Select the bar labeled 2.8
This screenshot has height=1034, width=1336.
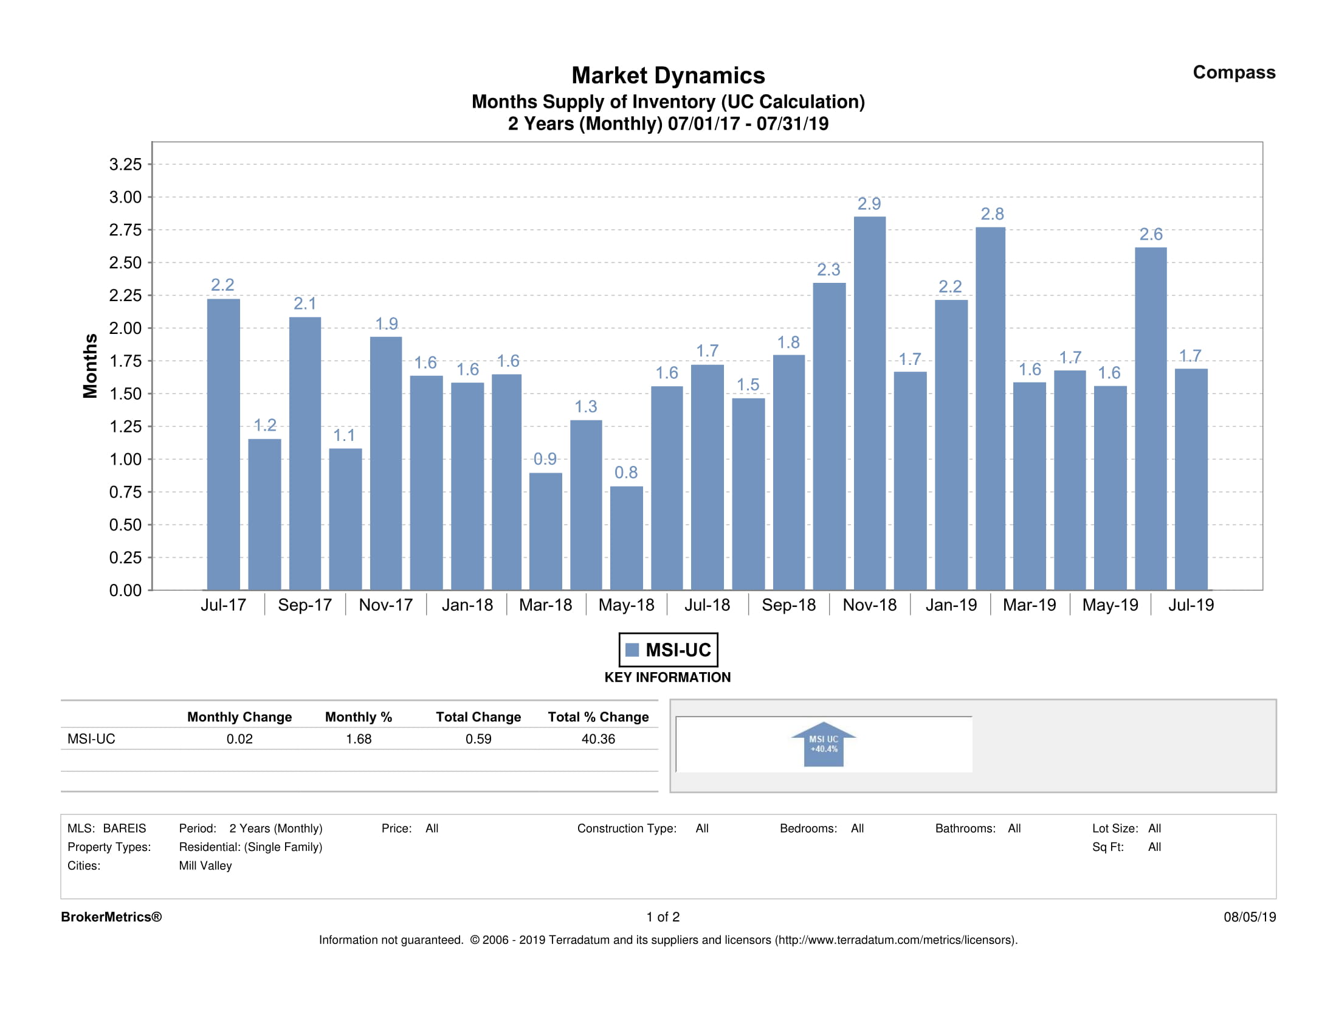tap(990, 409)
